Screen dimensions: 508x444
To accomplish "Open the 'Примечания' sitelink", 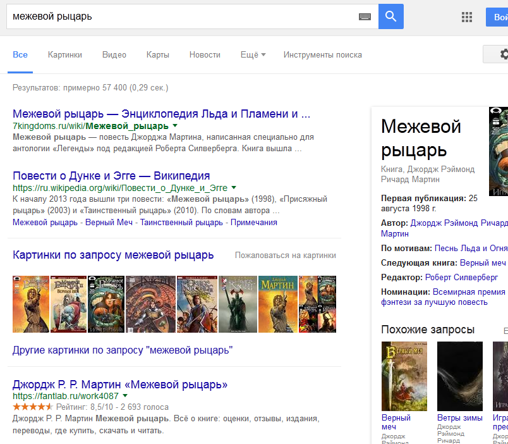I will point(254,223).
